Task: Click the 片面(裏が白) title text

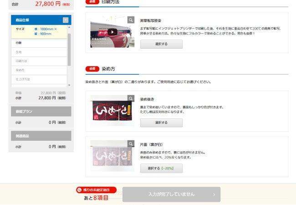Action: point(151,144)
